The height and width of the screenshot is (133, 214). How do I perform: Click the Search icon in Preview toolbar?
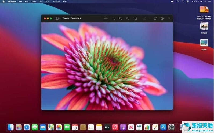tap(169, 18)
